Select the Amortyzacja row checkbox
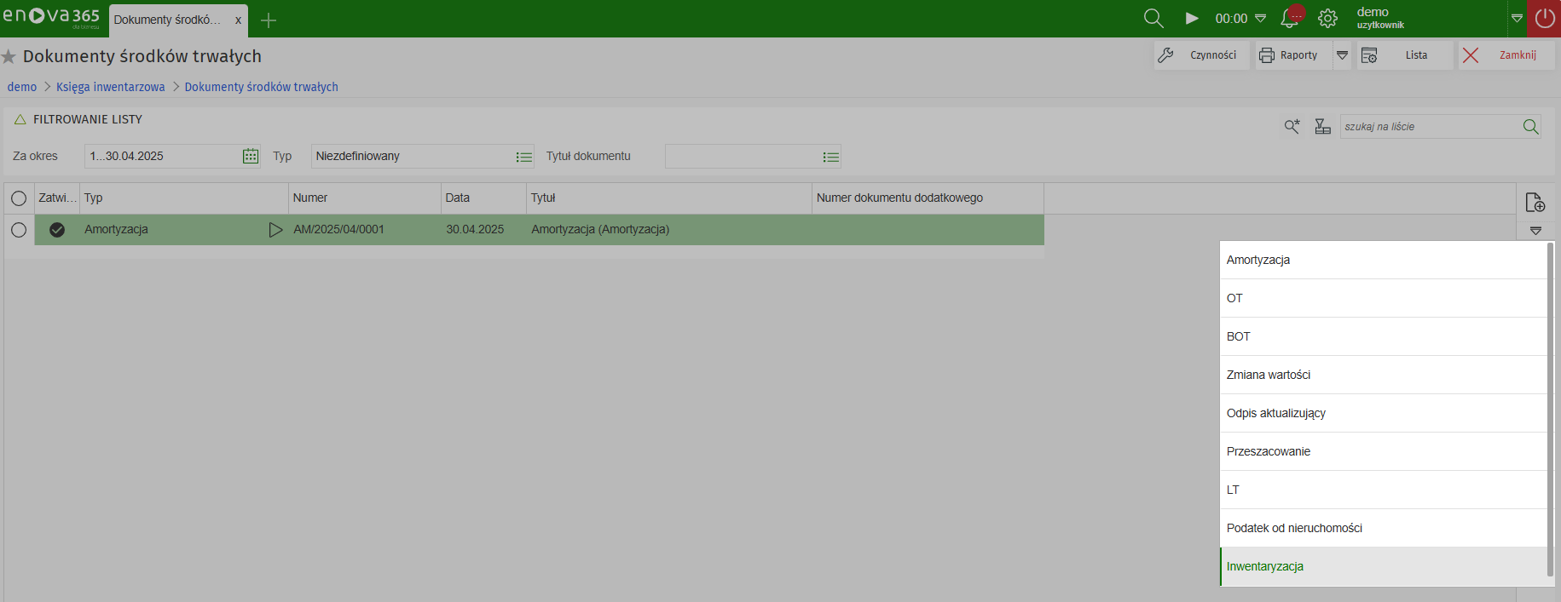The image size is (1561, 602). [x=19, y=230]
